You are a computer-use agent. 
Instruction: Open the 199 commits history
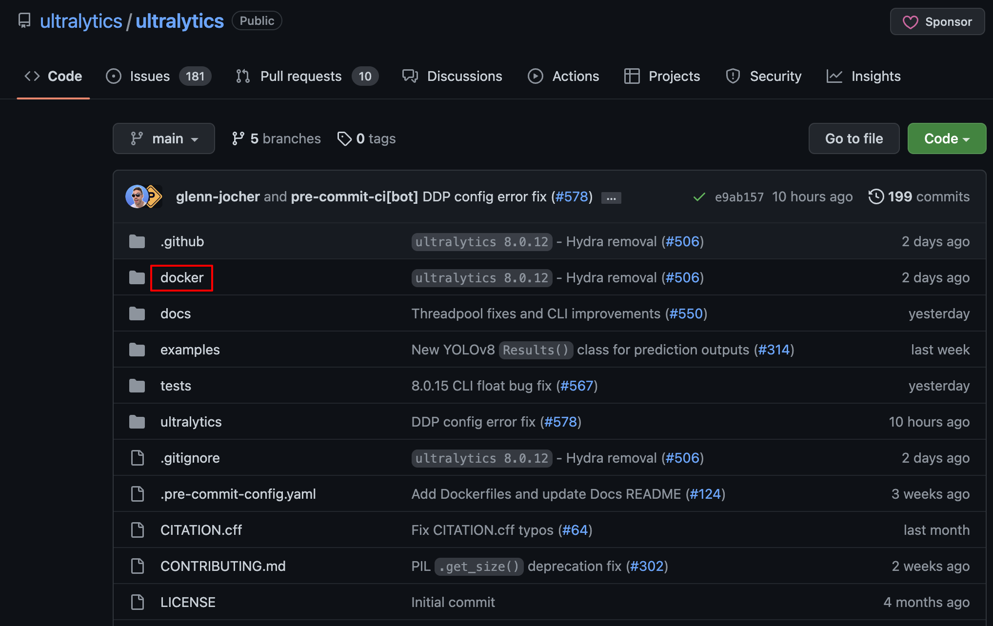point(919,196)
